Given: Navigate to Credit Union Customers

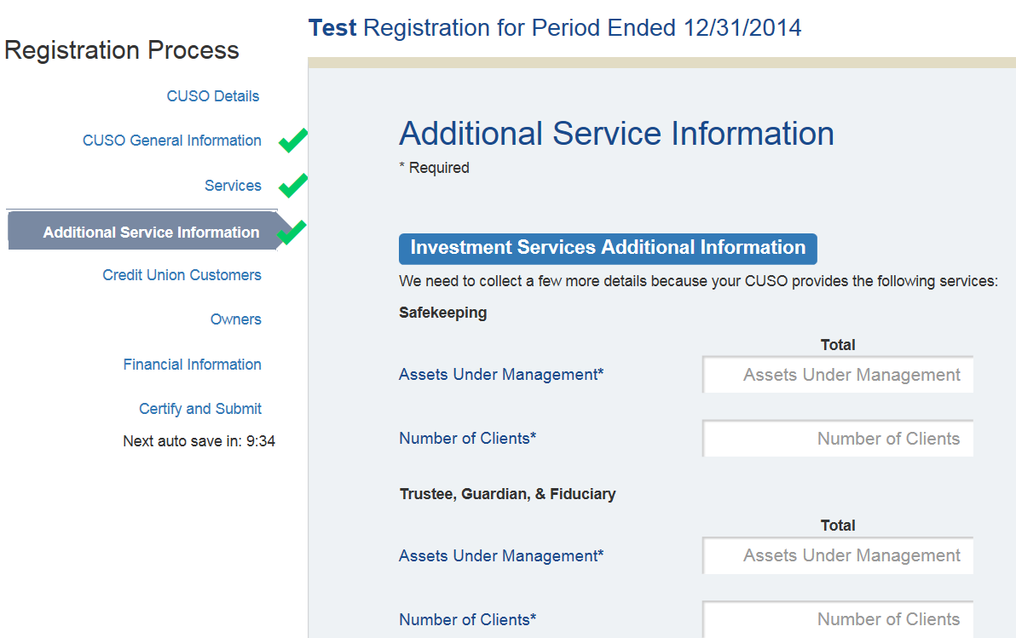Looking at the screenshot, I should 182,275.
